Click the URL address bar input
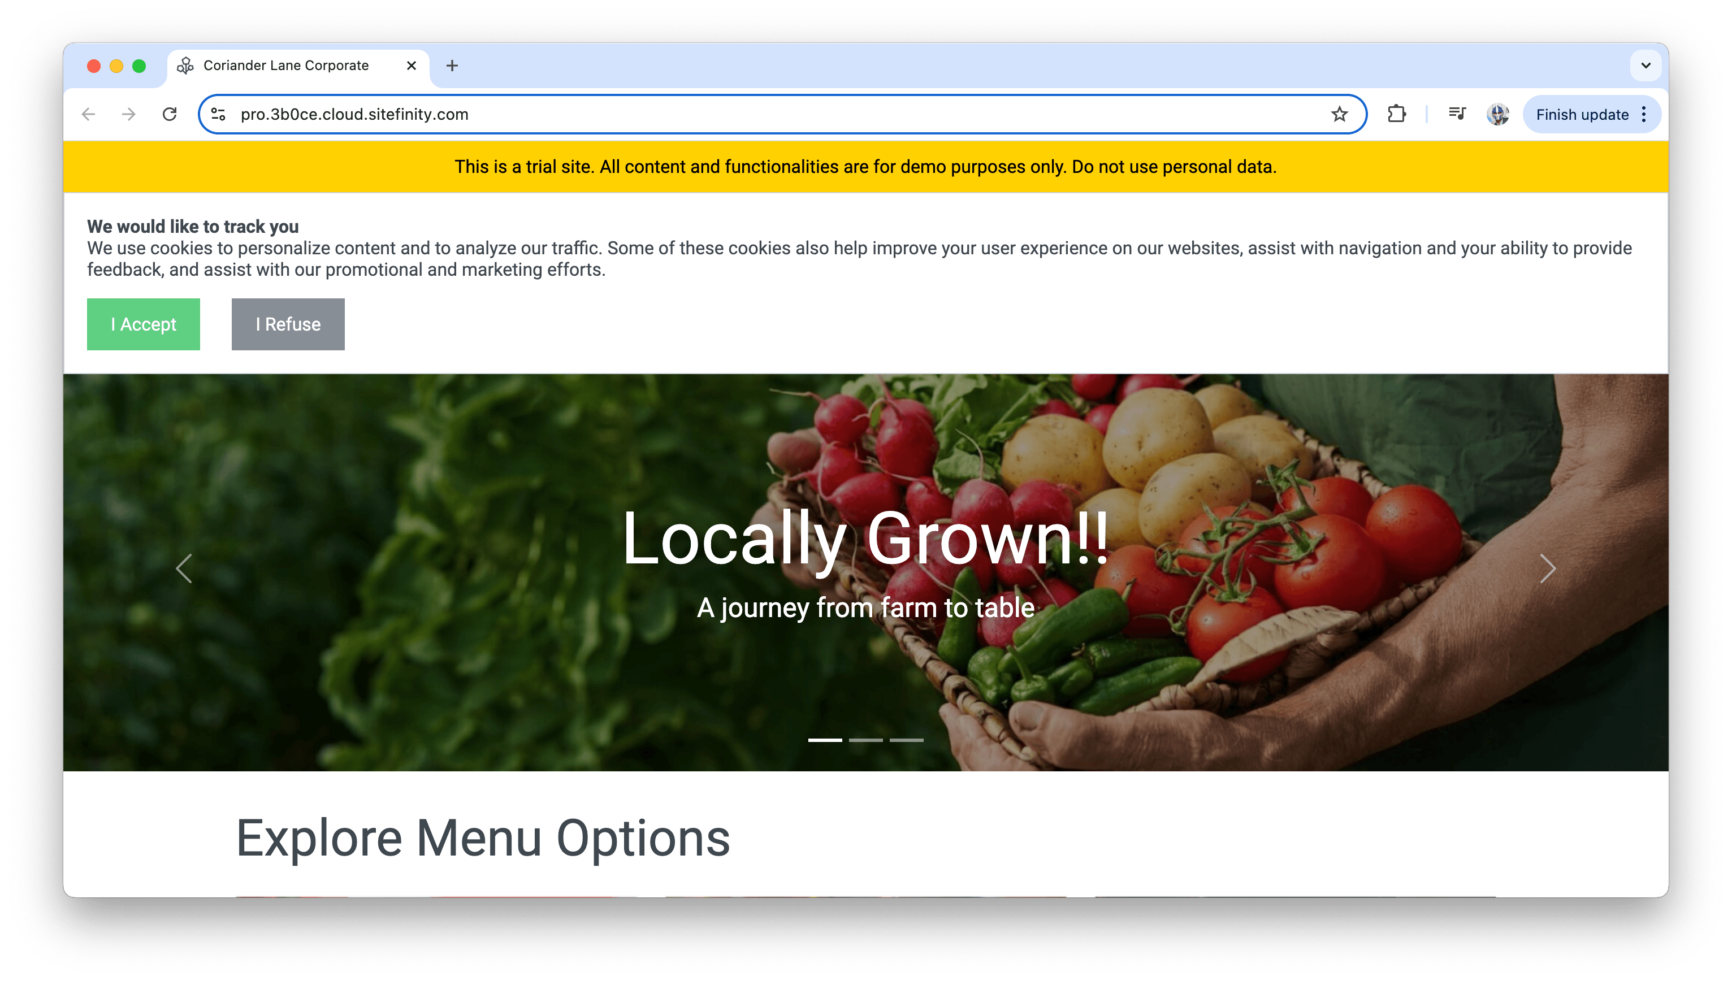The image size is (1732, 981). pos(780,114)
